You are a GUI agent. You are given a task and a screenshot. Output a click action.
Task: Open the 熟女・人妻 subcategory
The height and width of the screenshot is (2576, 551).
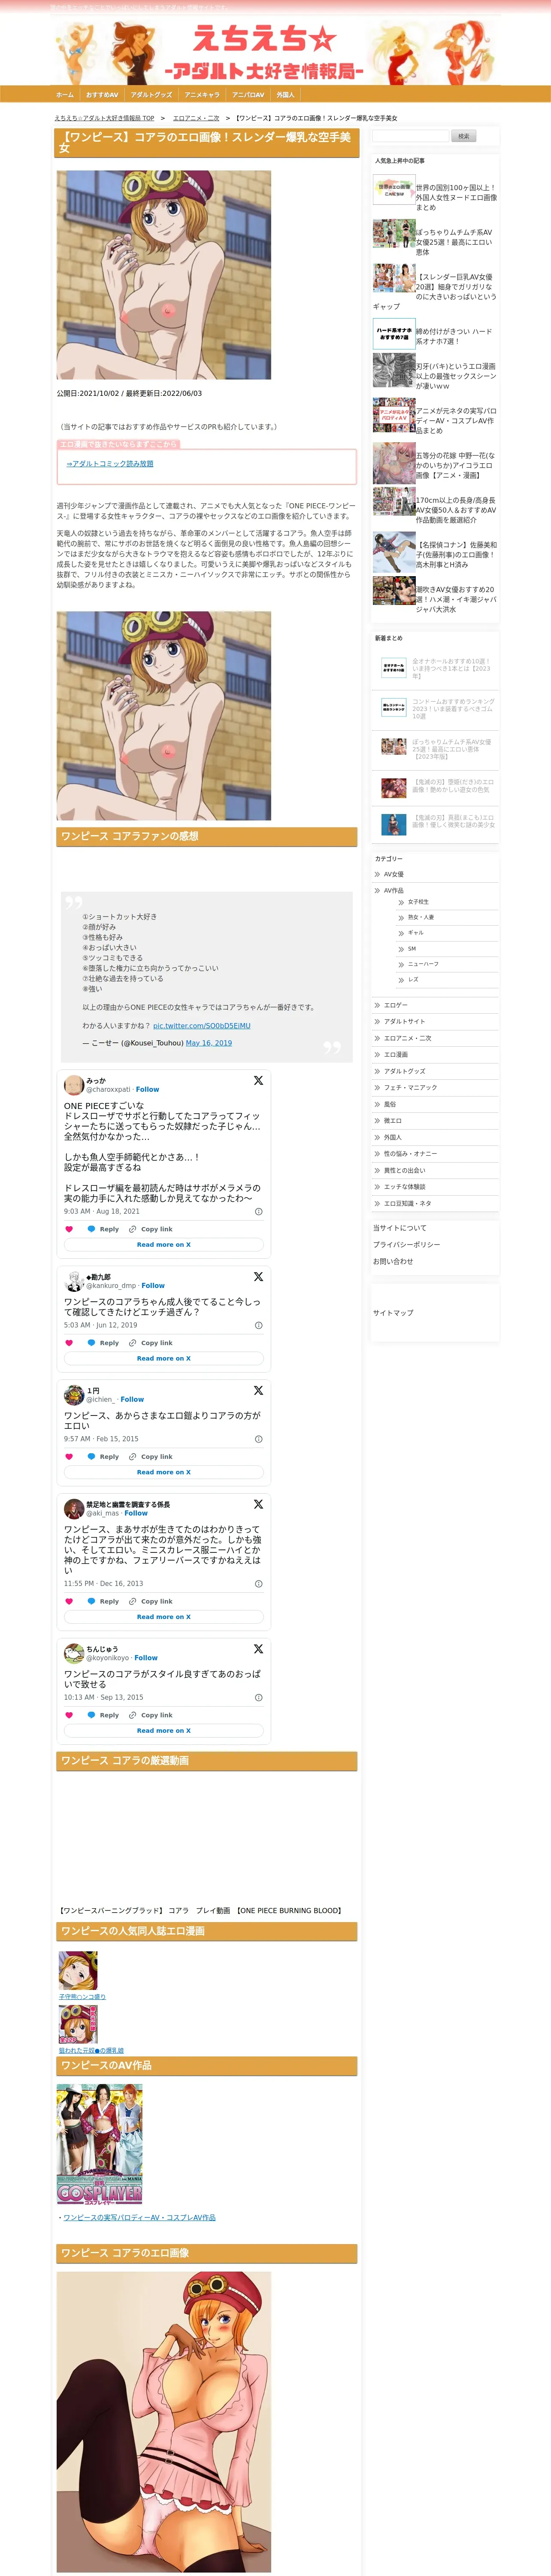pyautogui.click(x=421, y=917)
